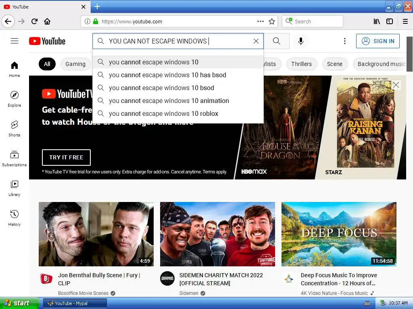Close the YouTube browser tab
Screen dimensions: 413x309
tap(83, 7)
